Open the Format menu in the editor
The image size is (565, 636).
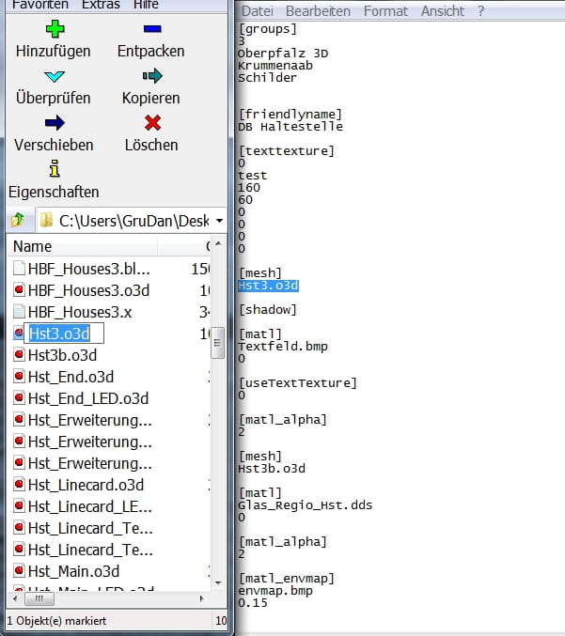pyautogui.click(x=385, y=11)
